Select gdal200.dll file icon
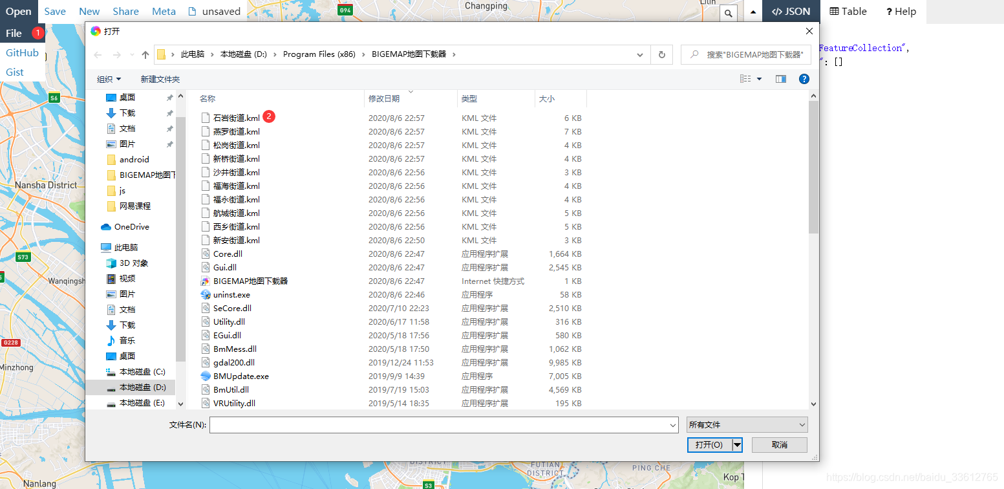1004x489 pixels. (206, 362)
